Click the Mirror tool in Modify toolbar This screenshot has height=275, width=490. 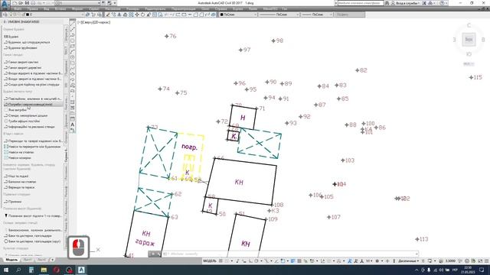click(x=119, y=15)
